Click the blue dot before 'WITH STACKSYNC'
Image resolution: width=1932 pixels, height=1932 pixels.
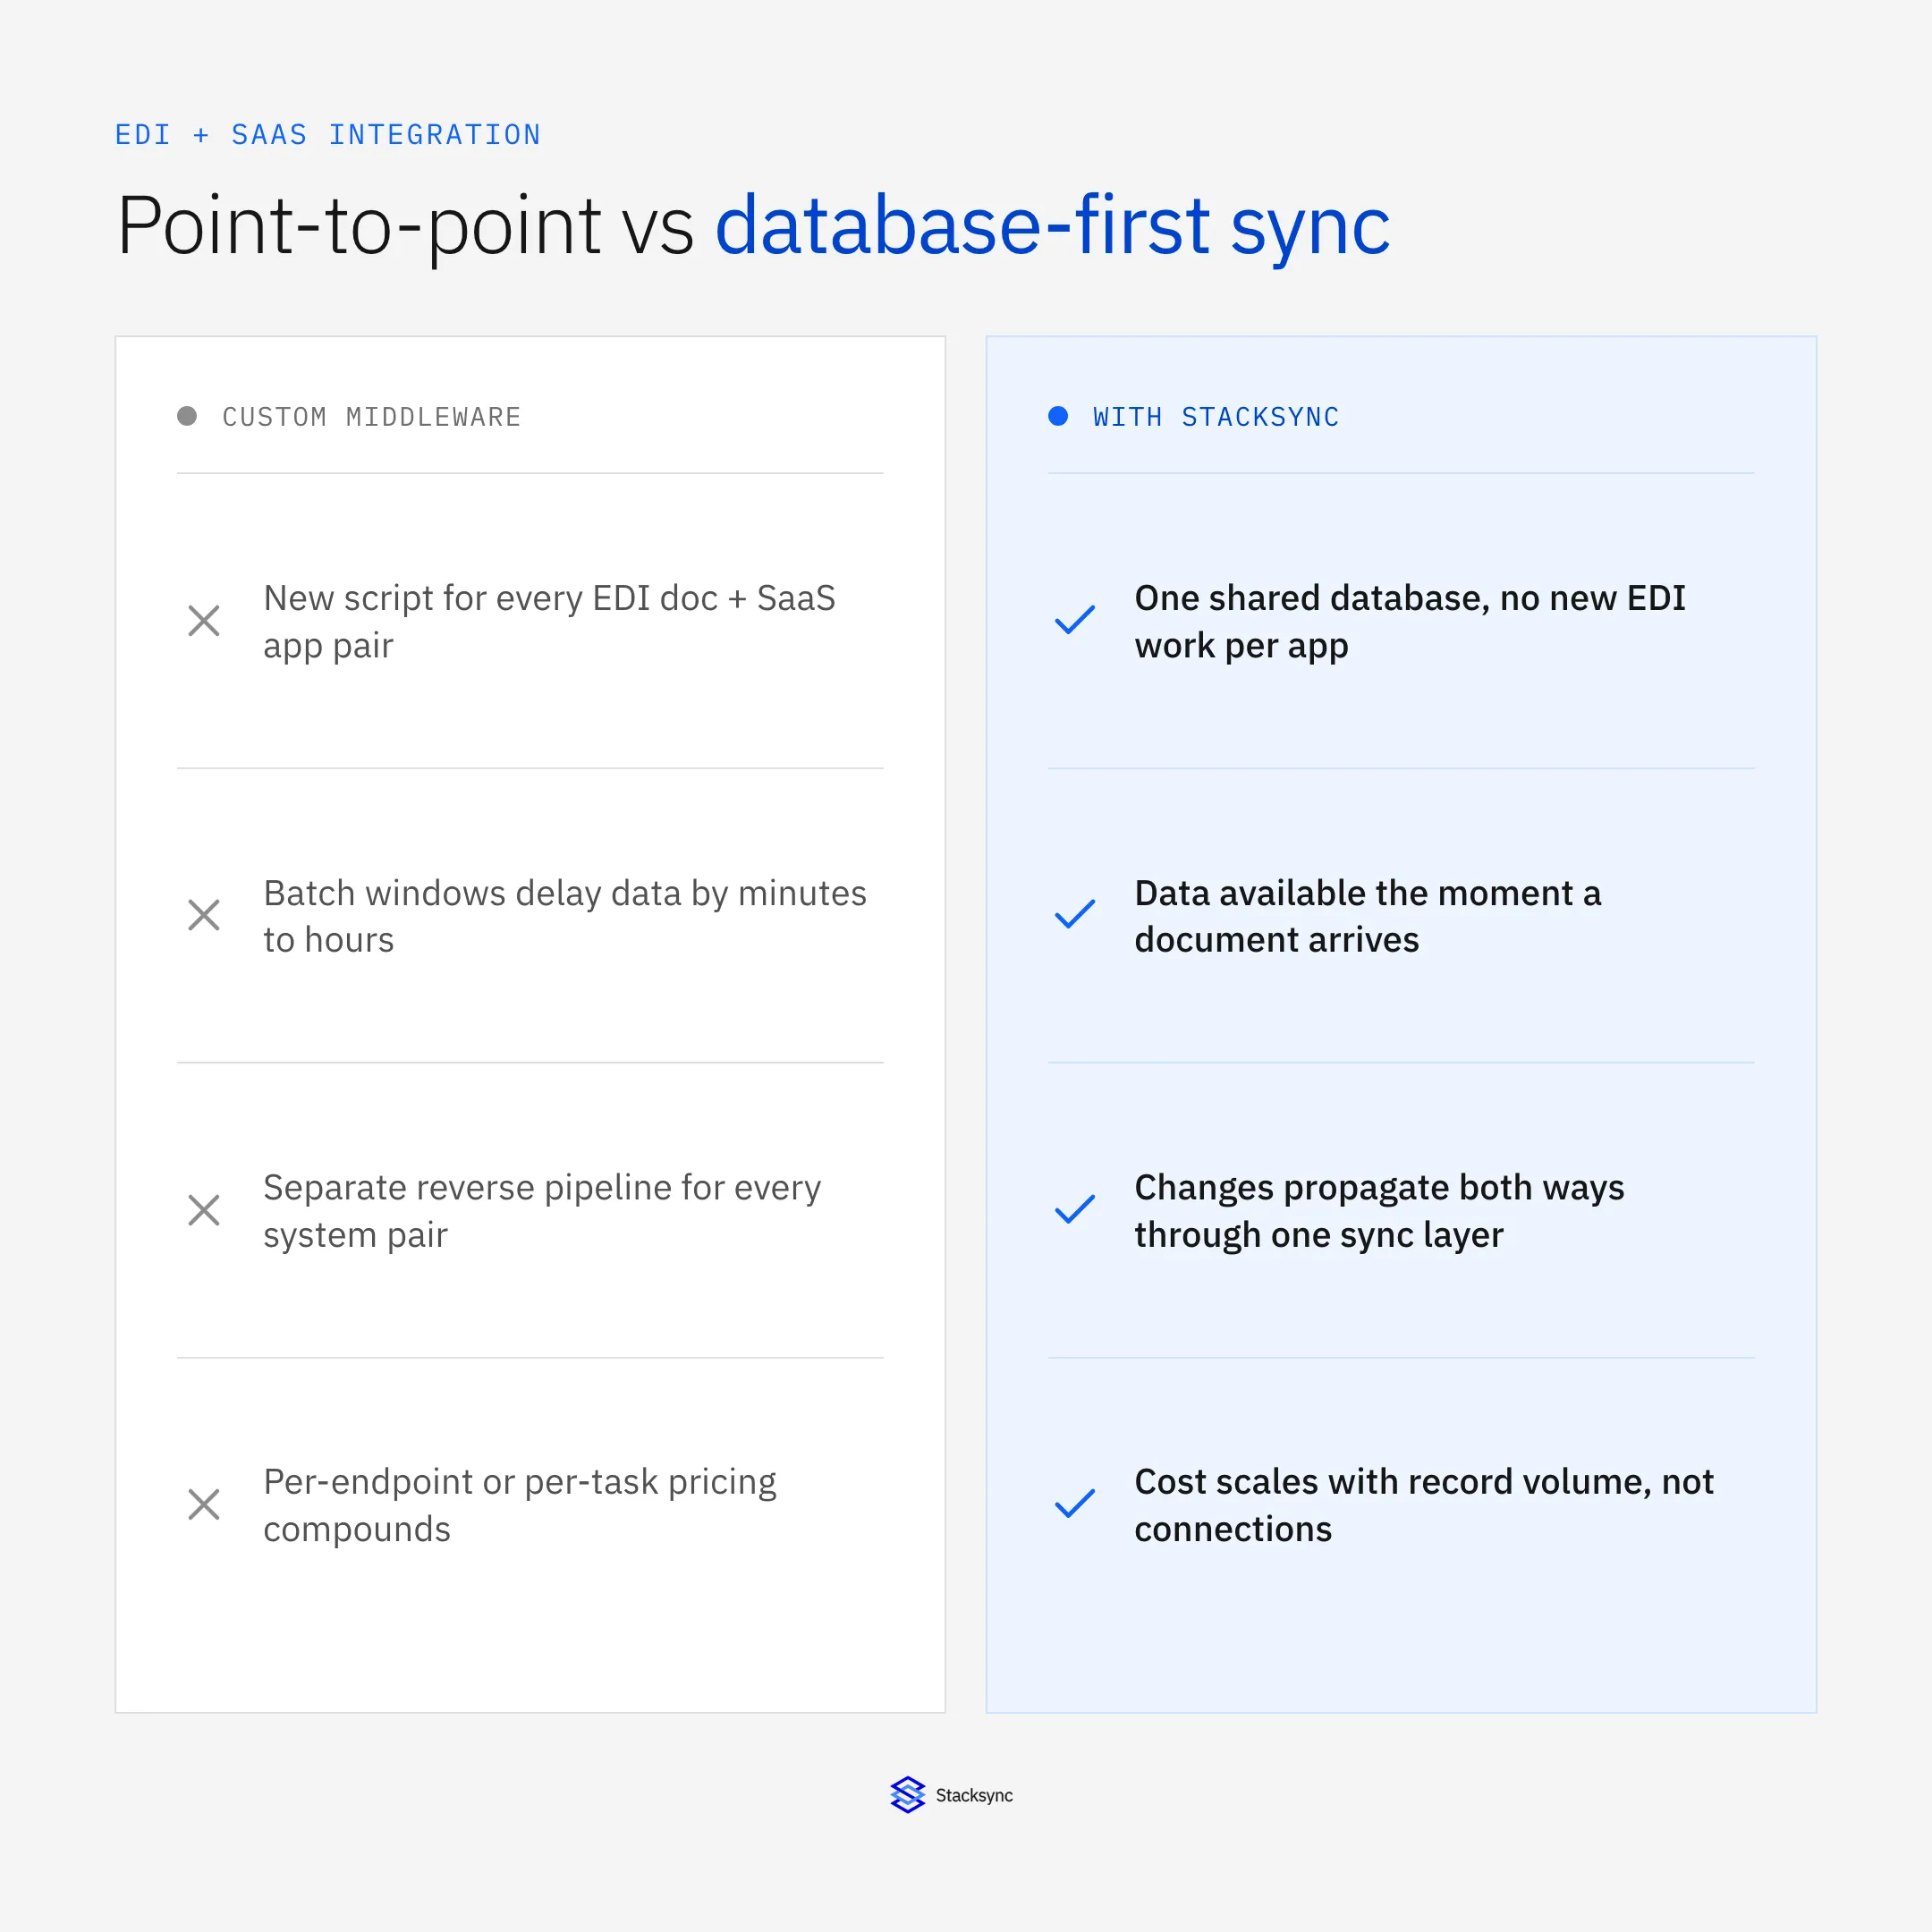click(1058, 416)
